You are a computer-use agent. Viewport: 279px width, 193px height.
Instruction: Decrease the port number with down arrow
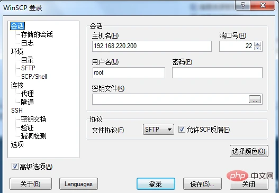point(257,48)
